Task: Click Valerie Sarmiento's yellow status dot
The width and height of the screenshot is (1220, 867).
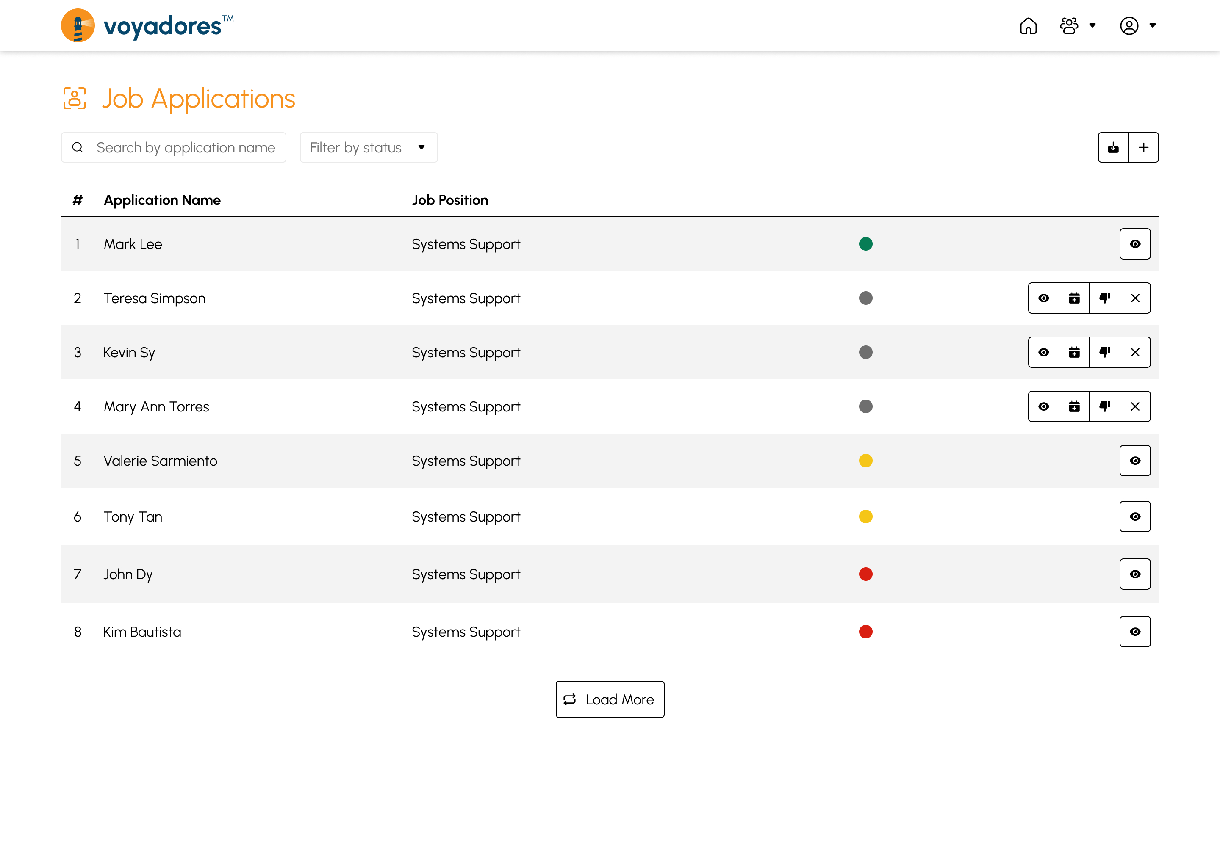Action: pyautogui.click(x=866, y=461)
